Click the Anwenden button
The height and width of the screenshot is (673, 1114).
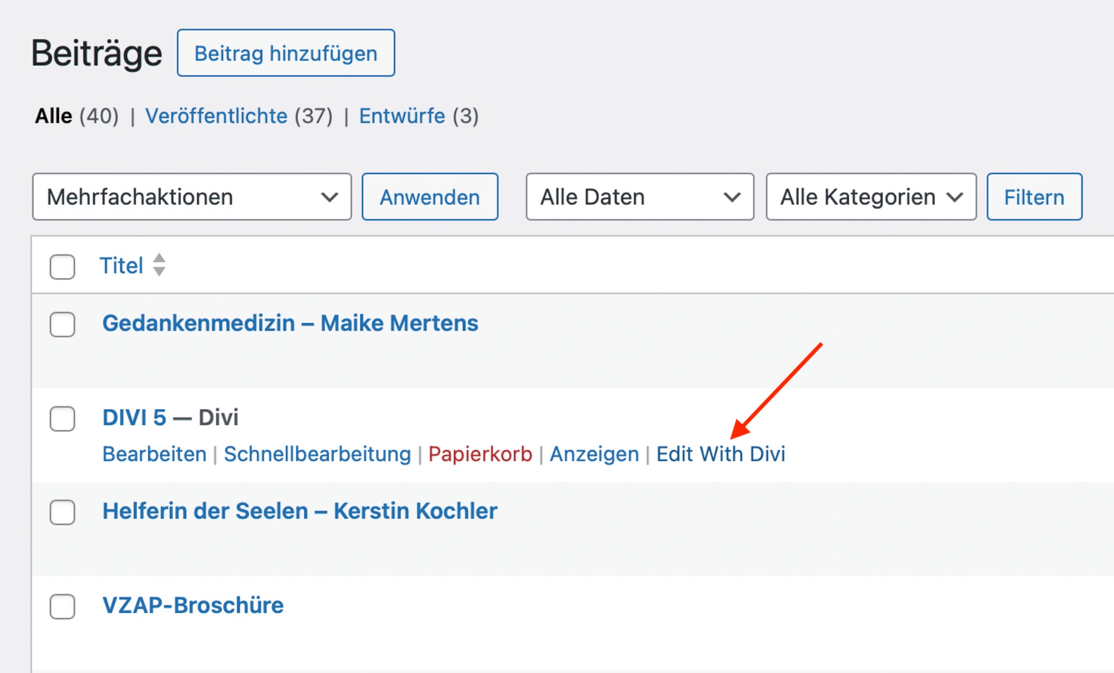(429, 197)
